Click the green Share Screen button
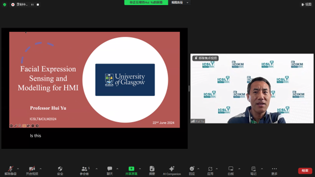 pos(131,171)
